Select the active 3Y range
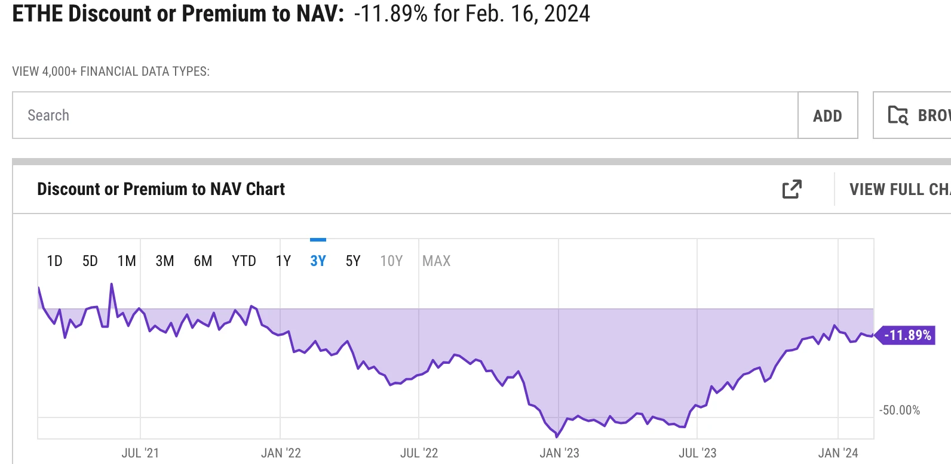Viewport: 951px width, 464px height. [318, 261]
